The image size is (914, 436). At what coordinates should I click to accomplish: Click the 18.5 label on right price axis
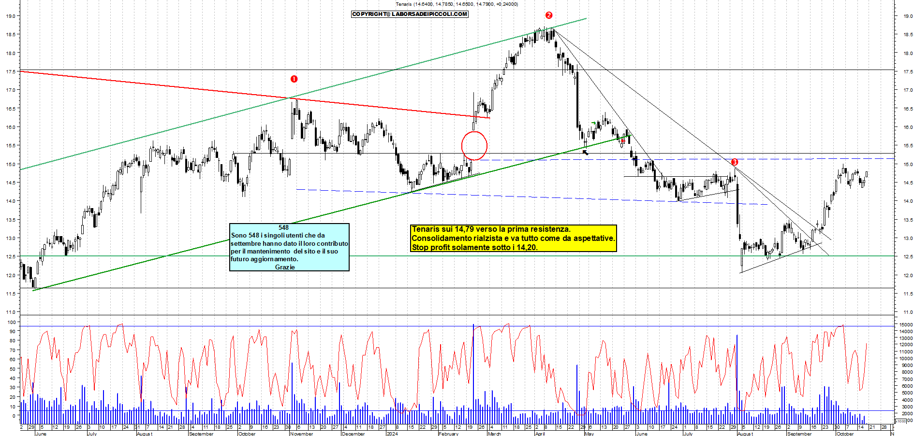coord(908,35)
